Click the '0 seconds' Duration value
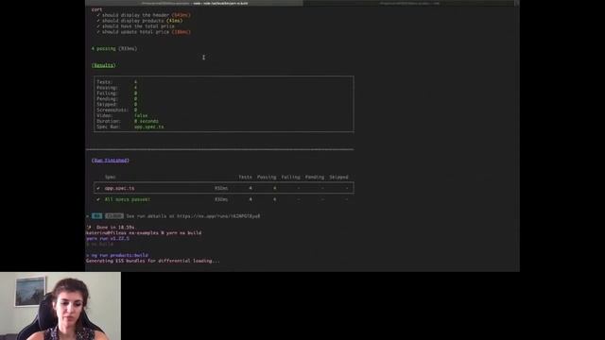Viewport: 605px width, 340px height. [147, 121]
